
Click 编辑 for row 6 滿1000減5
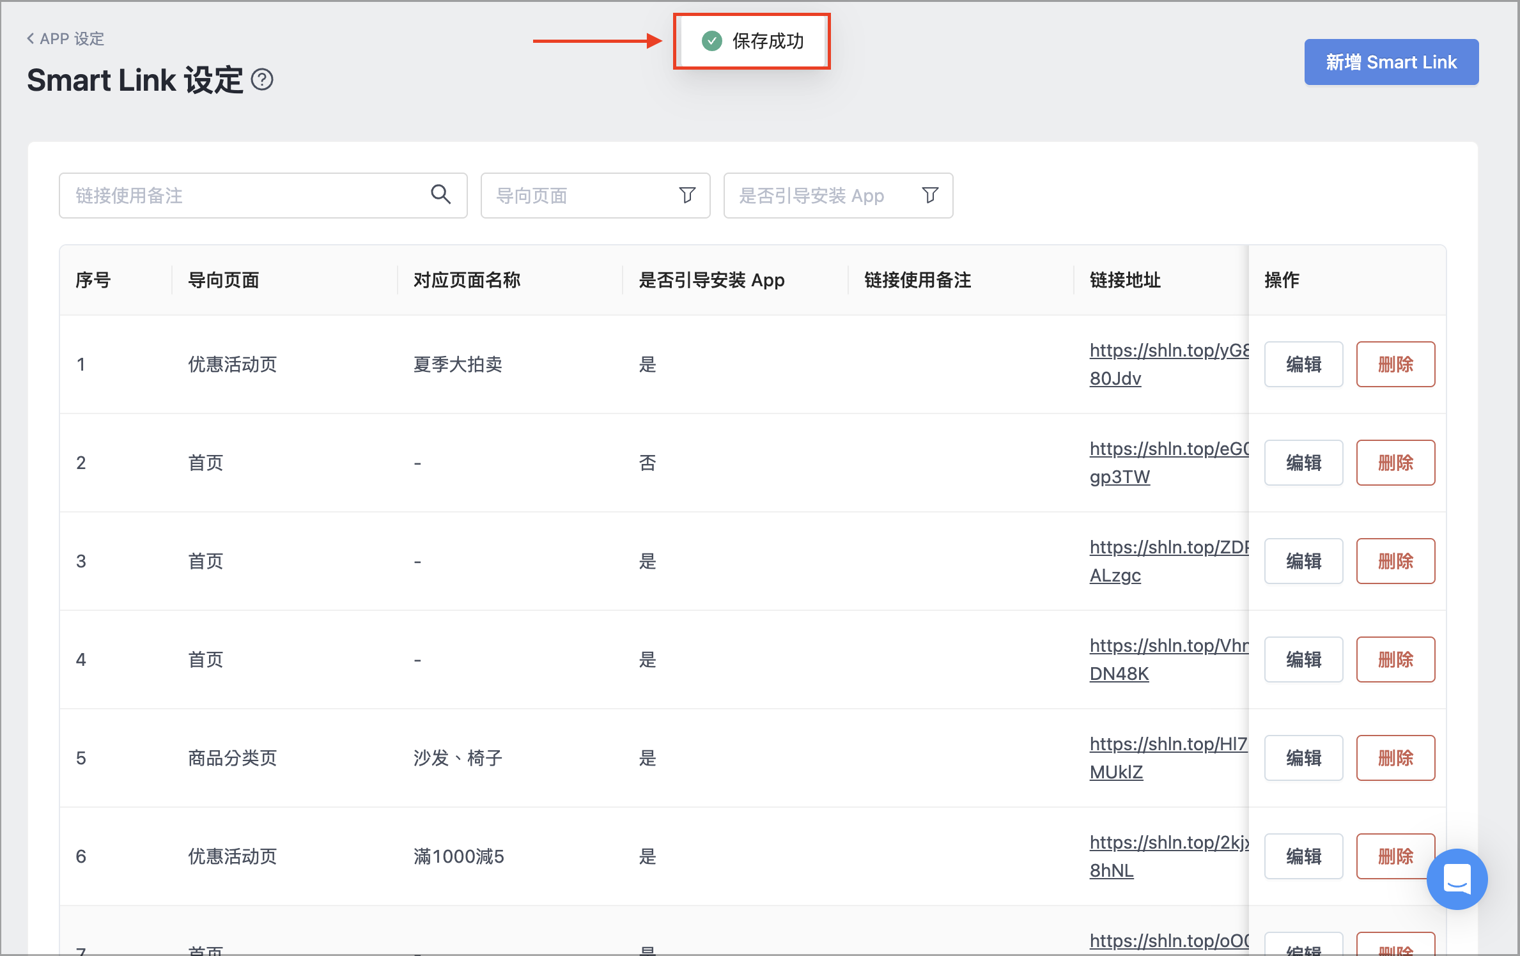point(1303,856)
